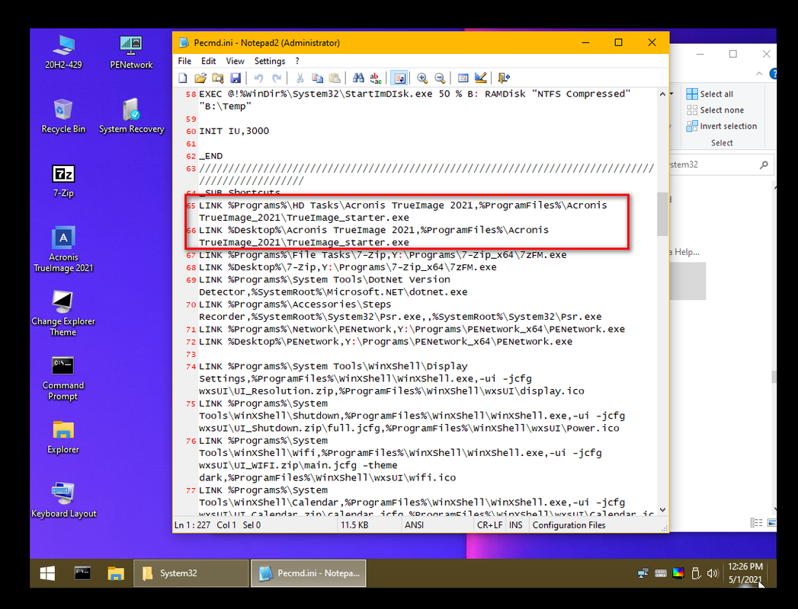This screenshot has width=798, height=609.
Task: Open the syntax scheme selector icon
Action: (463, 78)
